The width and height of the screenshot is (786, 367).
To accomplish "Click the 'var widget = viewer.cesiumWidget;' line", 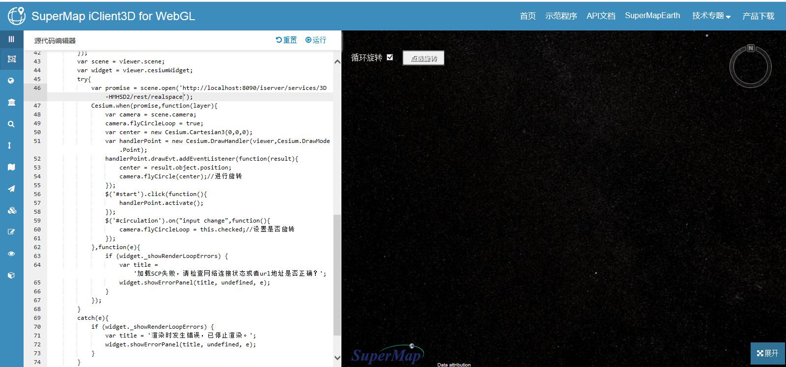I will [x=135, y=70].
